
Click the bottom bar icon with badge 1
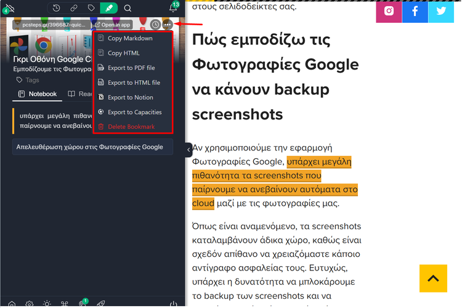coord(83,303)
